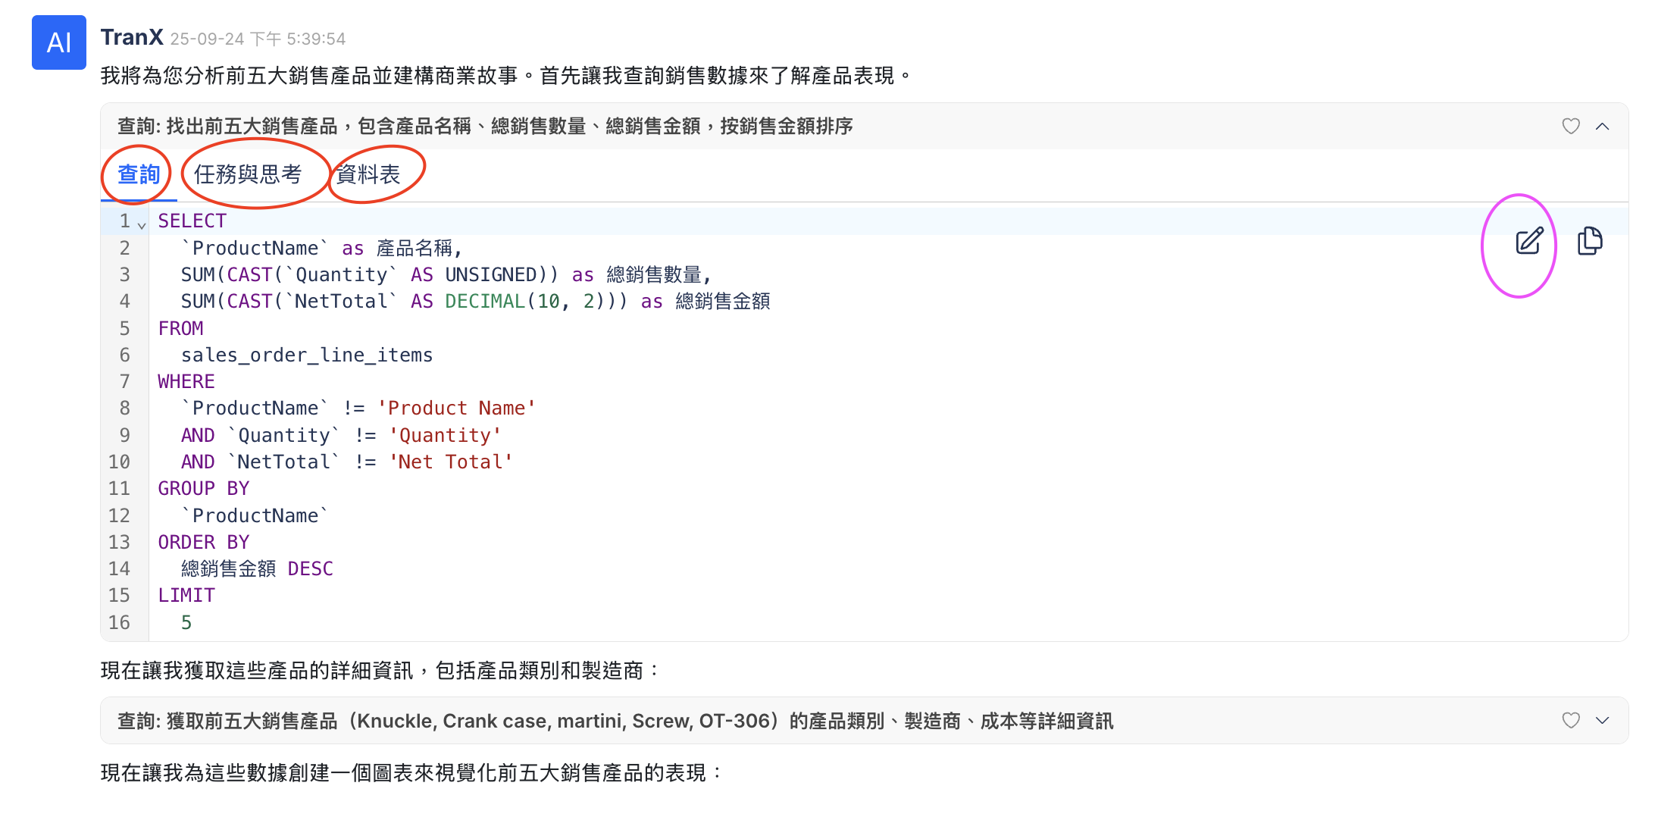Click the LIMIT value 5 on line 16

[x=186, y=622]
